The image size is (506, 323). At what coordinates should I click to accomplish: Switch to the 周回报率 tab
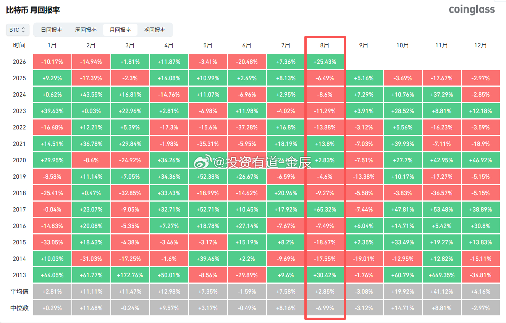pos(86,30)
